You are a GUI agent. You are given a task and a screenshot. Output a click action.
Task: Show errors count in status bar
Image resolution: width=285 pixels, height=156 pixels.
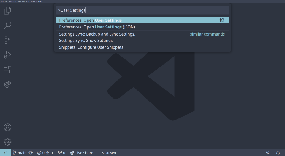41,153
